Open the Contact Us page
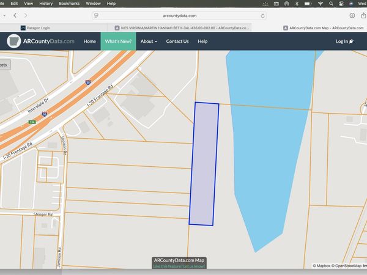The height and width of the screenshot is (275, 367). 177,42
